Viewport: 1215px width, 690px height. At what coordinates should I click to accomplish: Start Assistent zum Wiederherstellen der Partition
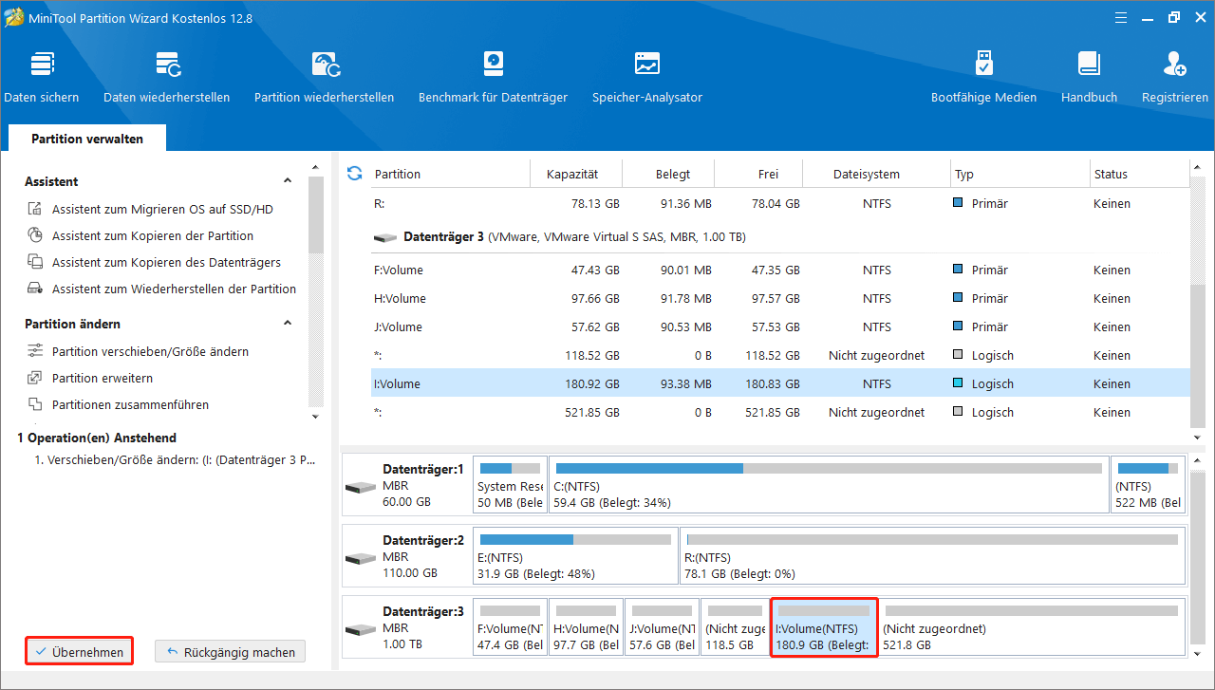coord(174,289)
